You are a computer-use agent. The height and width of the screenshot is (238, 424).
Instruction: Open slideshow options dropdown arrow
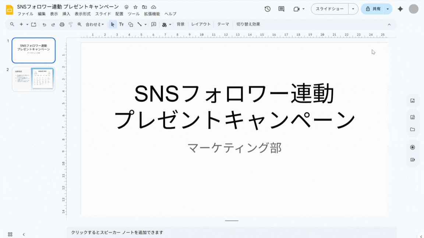353,9
